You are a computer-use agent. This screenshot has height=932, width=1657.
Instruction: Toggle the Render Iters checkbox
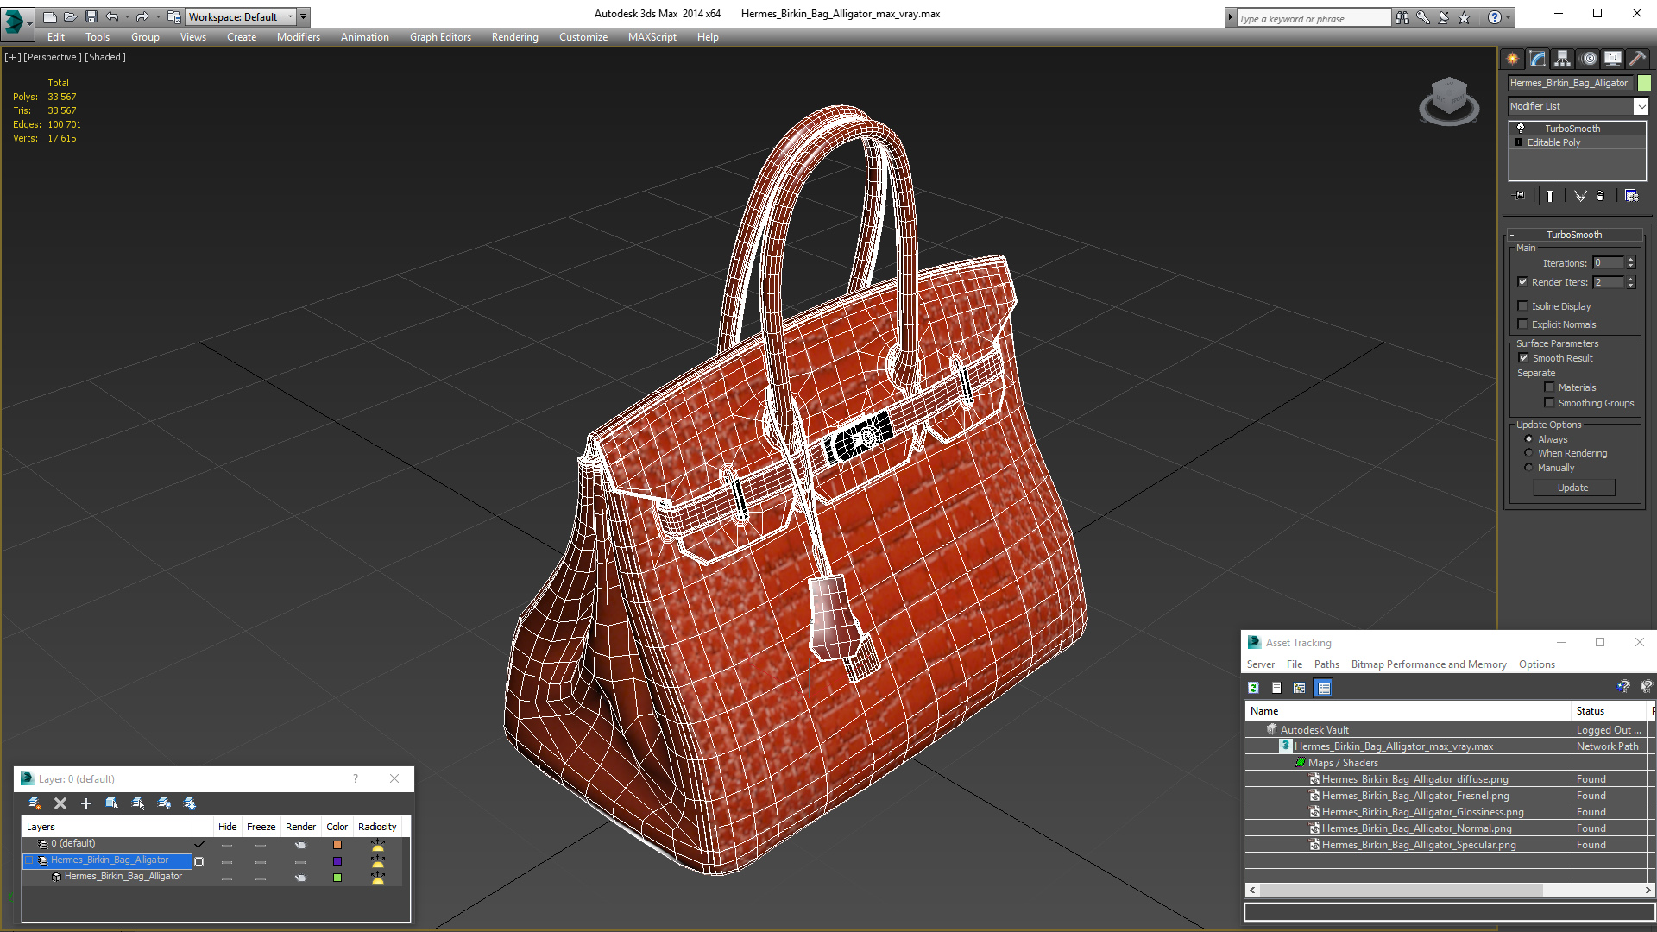click(1523, 282)
